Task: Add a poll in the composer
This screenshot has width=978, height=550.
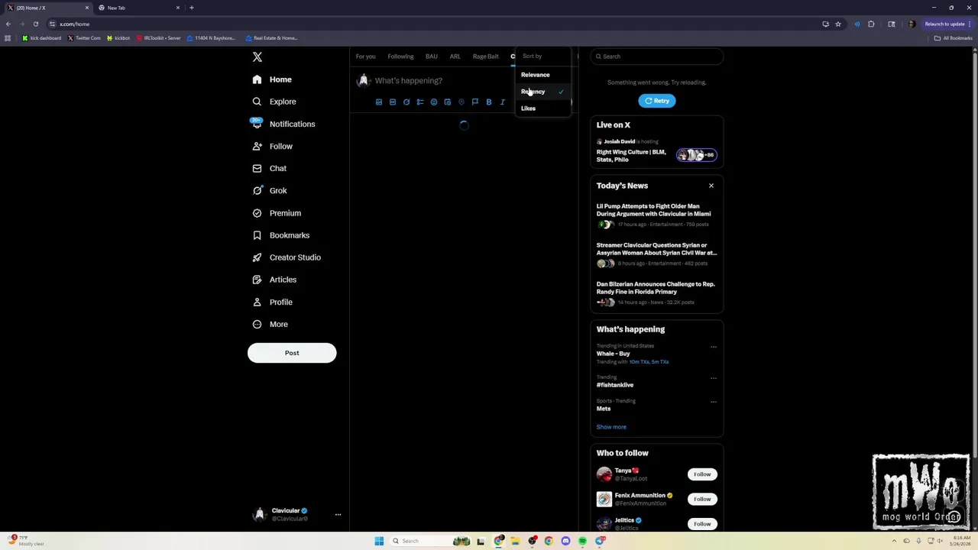Action: 420,102
